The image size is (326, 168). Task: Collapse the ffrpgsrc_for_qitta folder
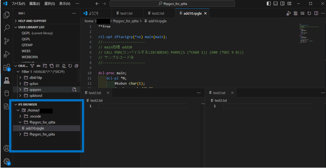[20, 122]
